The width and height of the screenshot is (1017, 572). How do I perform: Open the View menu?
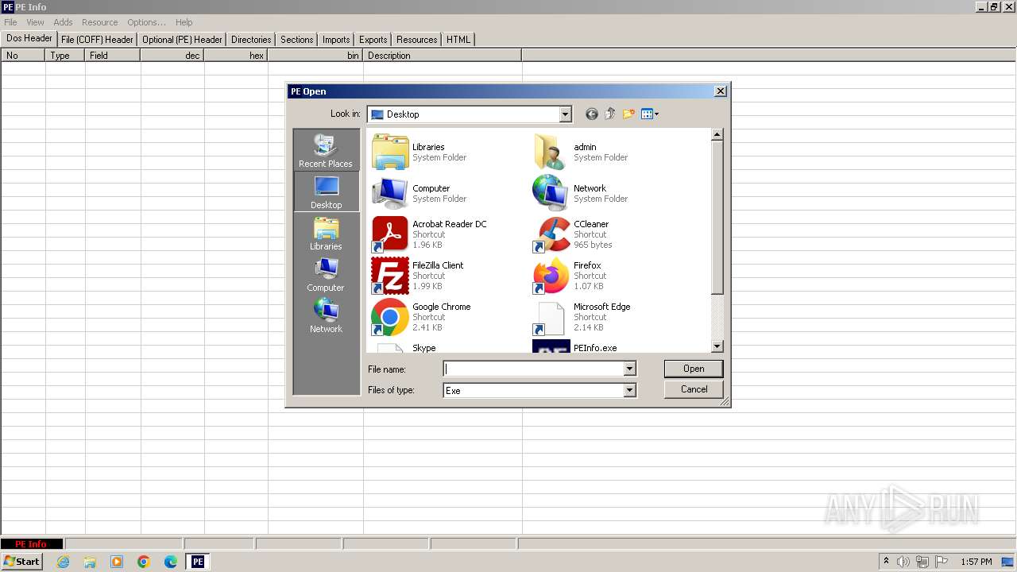35,22
